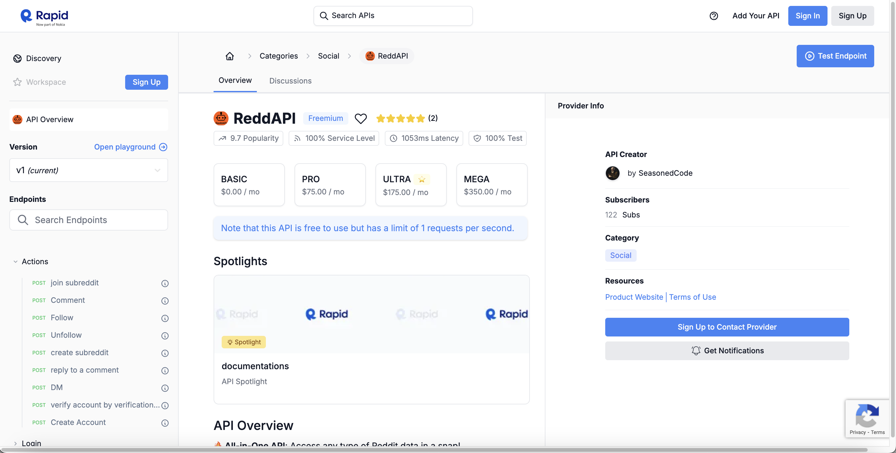
Task: Focus the Search Endpoints field
Action: click(89, 220)
